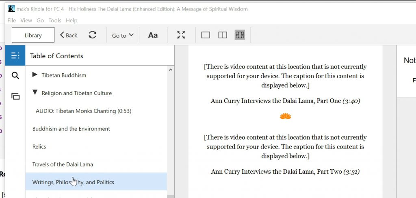Screen dimensions: 416x198
Task: Open the File menu
Action: pos(11,20)
